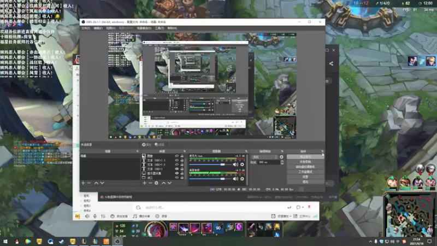Viewport: 437px width, 246px height.
Task: Open the 视图(V) menu in OBS
Action: [110, 28]
